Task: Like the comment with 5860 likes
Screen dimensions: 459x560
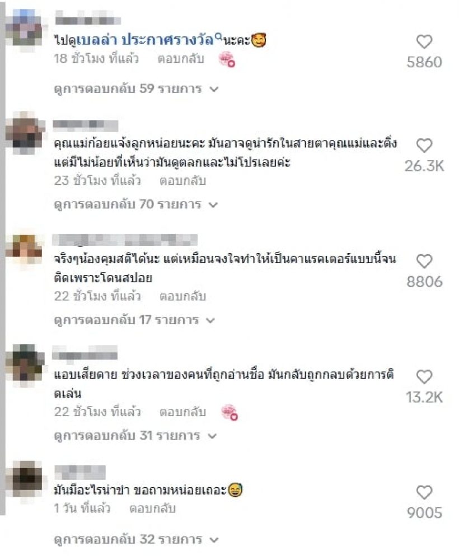Action: [x=424, y=42]
